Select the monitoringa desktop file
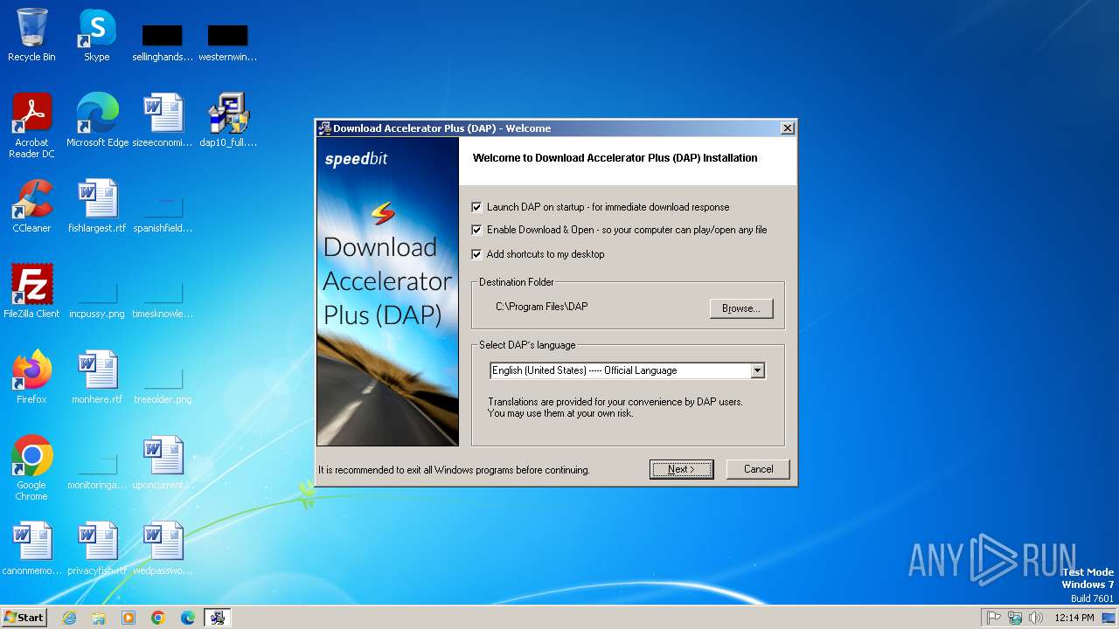 pos(97,470)
